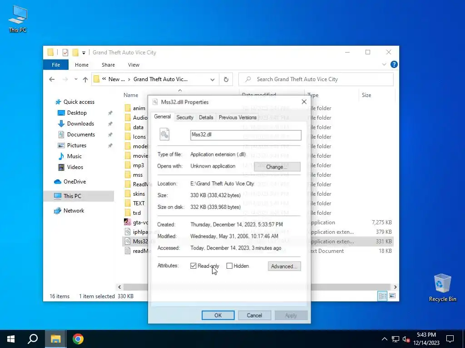Viewport: 465px width, 348px height.
Task: Select This PC in navigation pane
Action: [72, 196]
